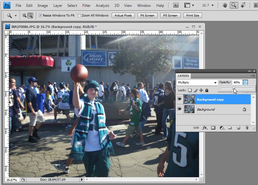Click the document window's Ps icon
Viewport: 258px width, 185px height.
[7, 26]
